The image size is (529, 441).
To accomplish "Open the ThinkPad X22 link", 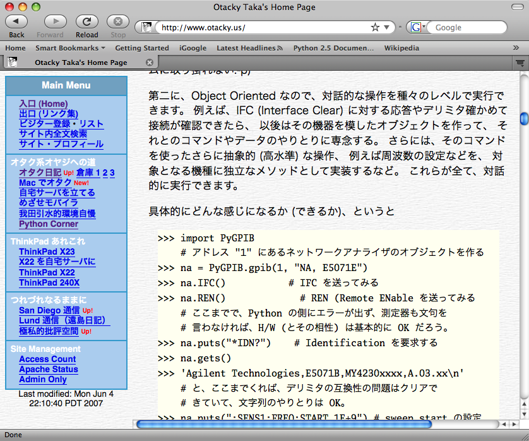I will (x=47, y=272).
